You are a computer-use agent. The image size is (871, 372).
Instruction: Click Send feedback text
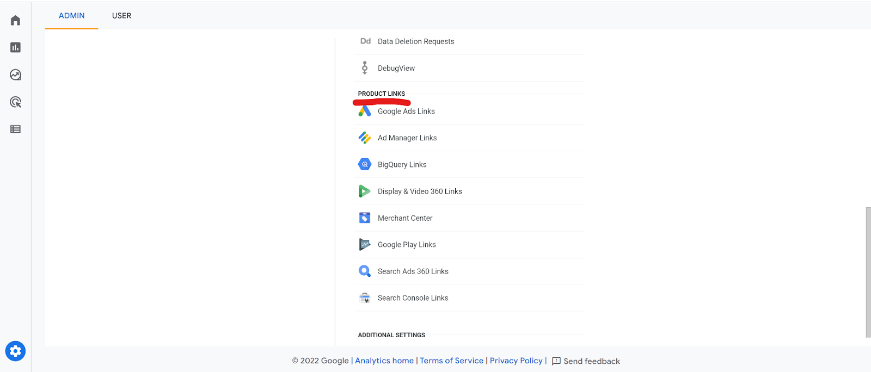pyautogui.click(x=592, y=361)
